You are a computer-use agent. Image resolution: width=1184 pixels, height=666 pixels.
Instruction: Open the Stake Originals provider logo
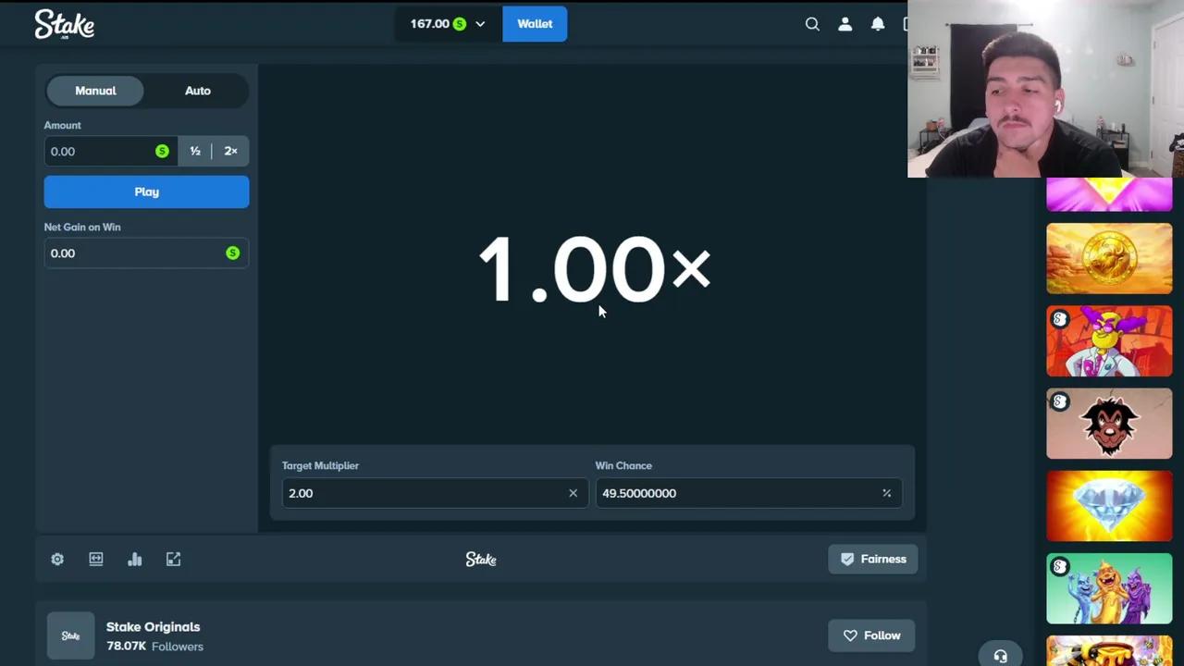[70, 635]
